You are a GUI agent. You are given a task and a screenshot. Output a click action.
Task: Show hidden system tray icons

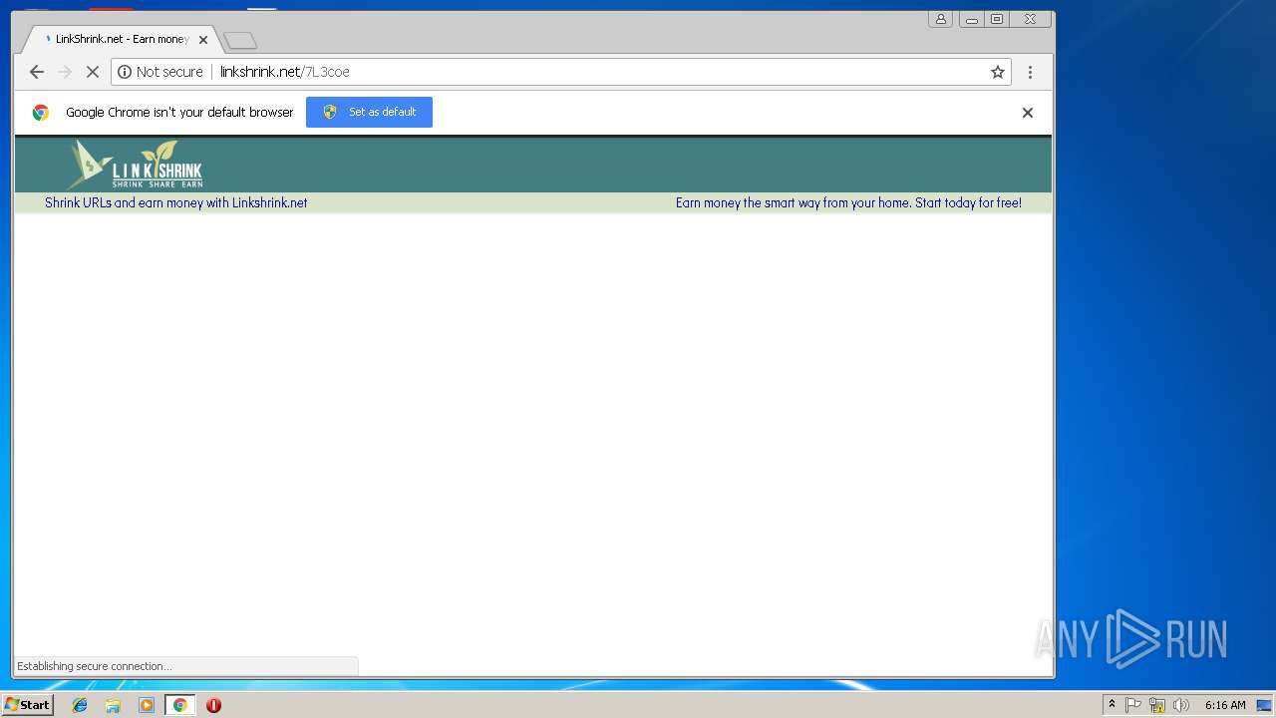coord(1112,705)
